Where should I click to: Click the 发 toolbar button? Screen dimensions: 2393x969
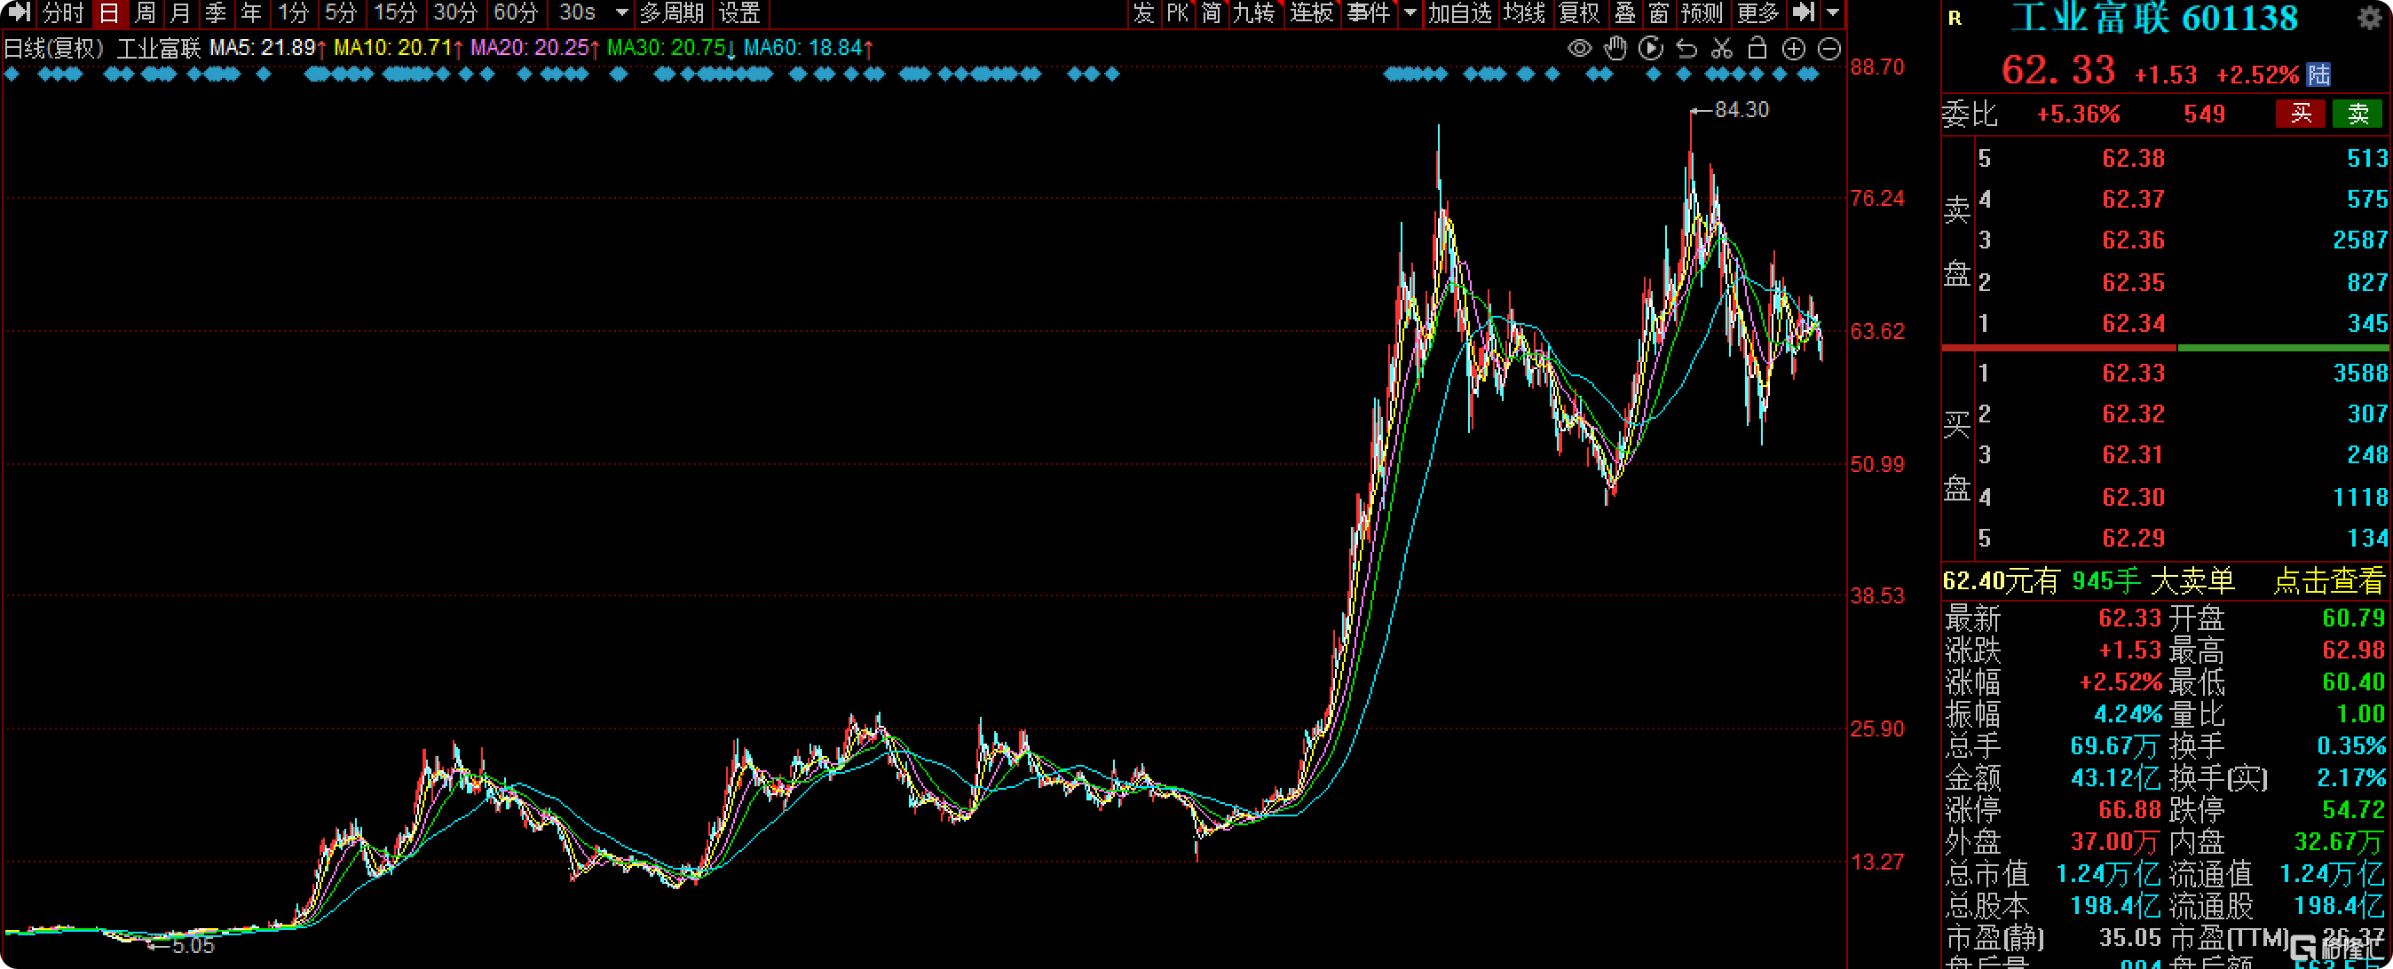(1143, 13)
